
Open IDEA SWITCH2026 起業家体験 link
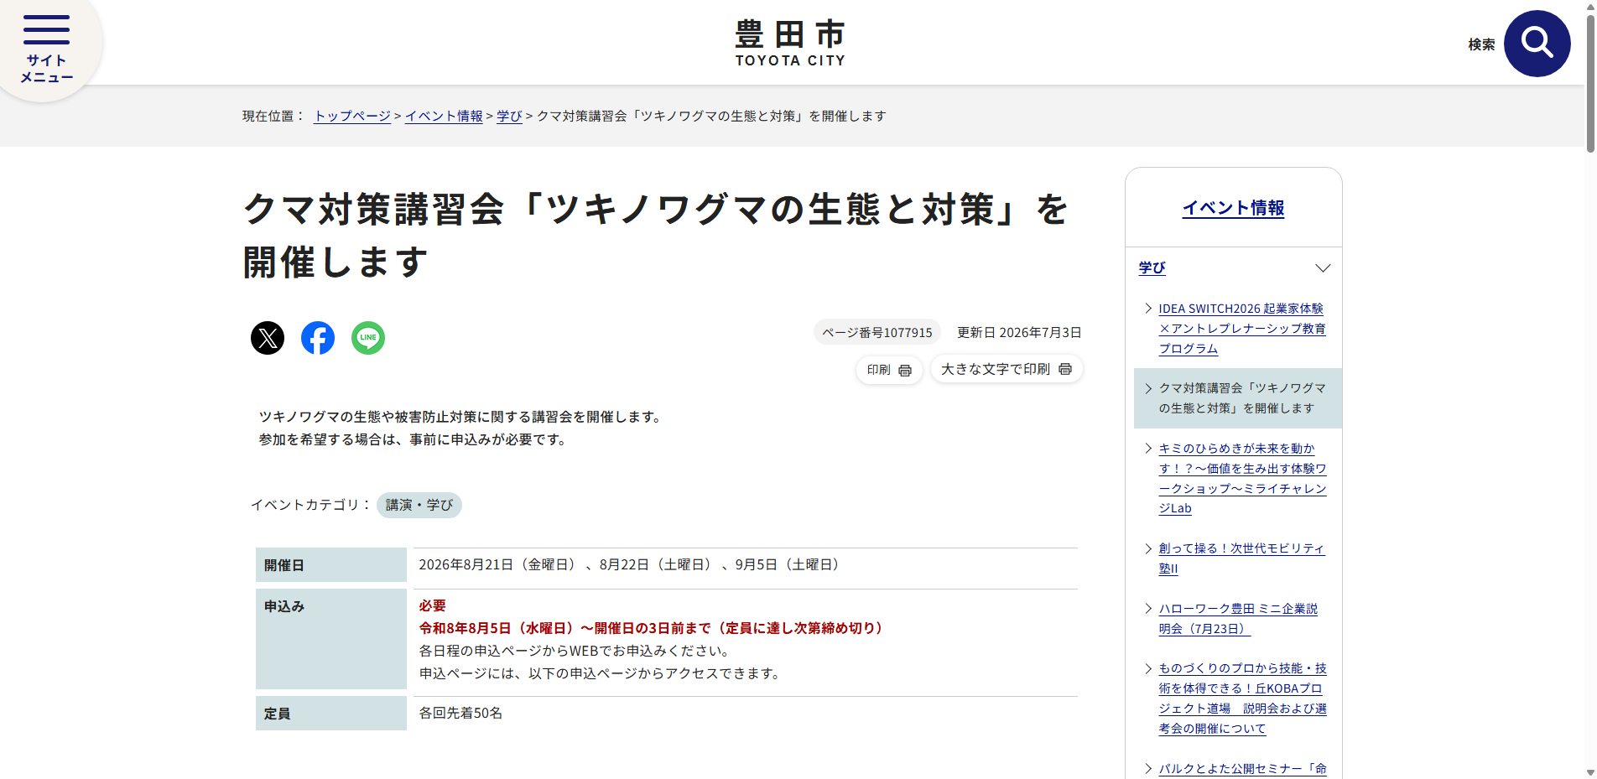[1242, 329]
